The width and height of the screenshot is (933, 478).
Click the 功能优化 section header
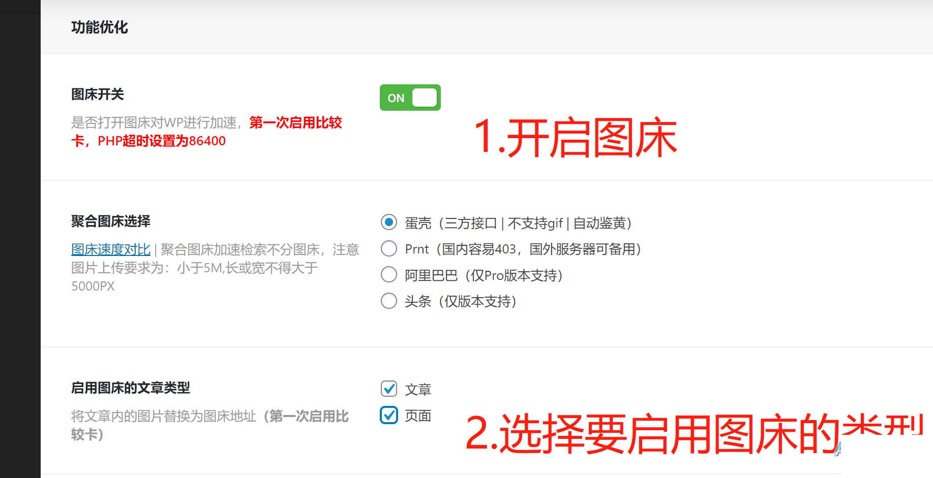pyautogui.click(x=100, y=27)
